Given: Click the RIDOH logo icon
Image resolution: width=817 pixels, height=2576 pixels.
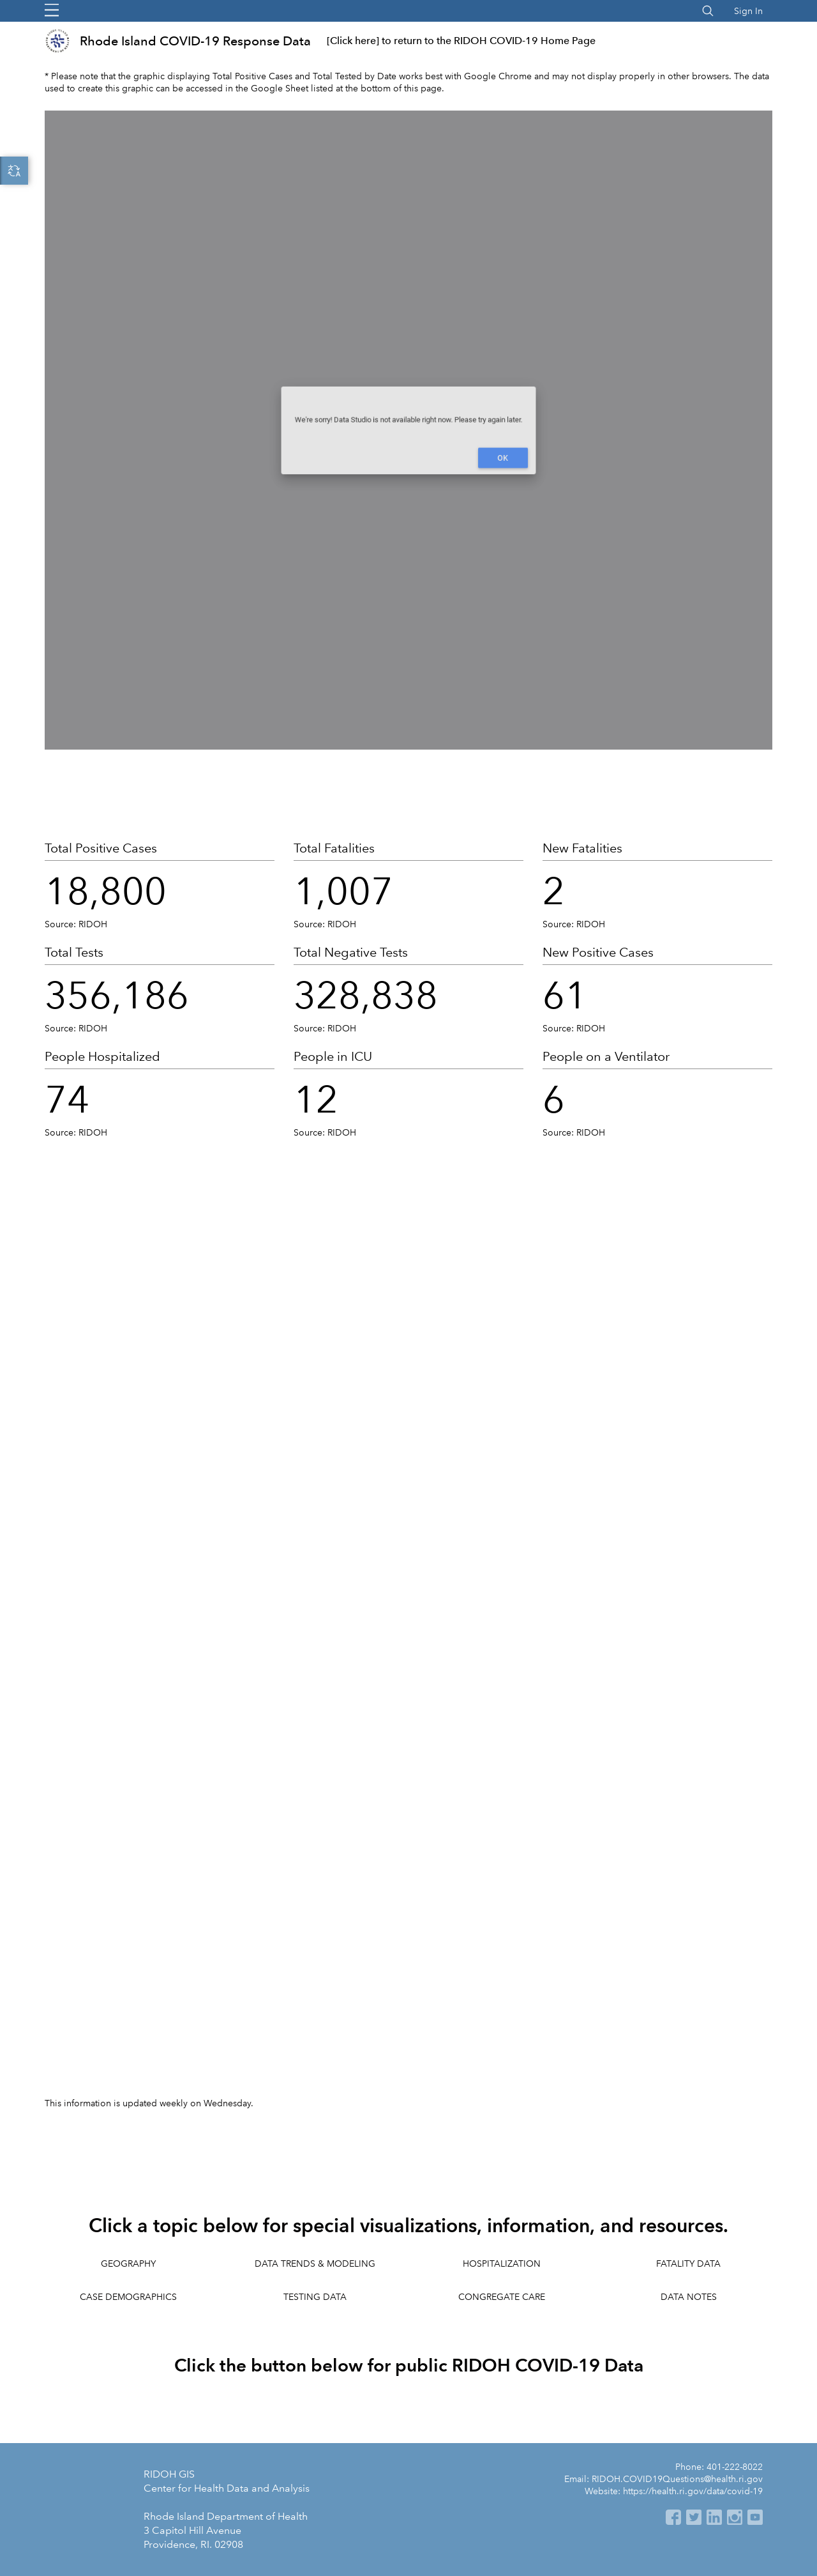Looking at the screenshot, I should click(x=57, y=41).
